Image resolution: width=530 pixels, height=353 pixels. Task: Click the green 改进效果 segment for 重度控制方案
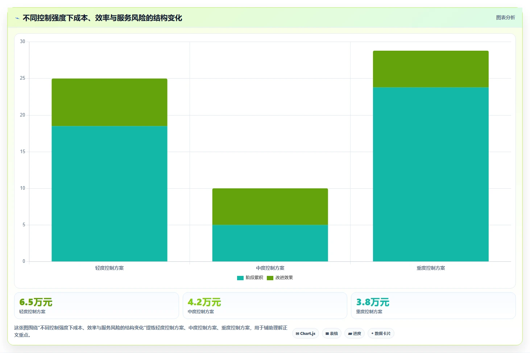click(x=431, y=69)
